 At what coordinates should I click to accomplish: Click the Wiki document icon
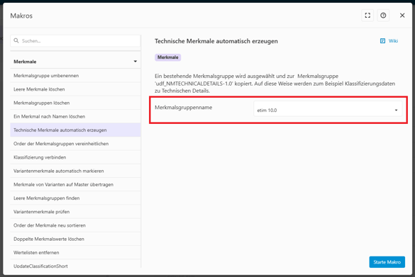coord(382,41)
